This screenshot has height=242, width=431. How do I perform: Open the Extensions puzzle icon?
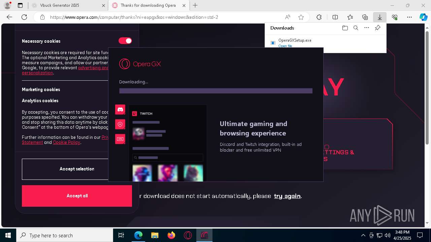pos(319,17)
